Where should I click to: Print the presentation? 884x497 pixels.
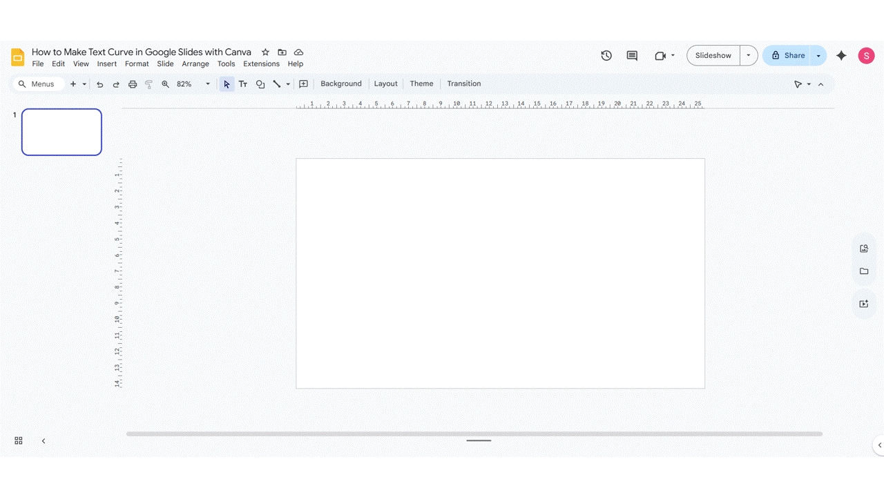pos(133,84)
